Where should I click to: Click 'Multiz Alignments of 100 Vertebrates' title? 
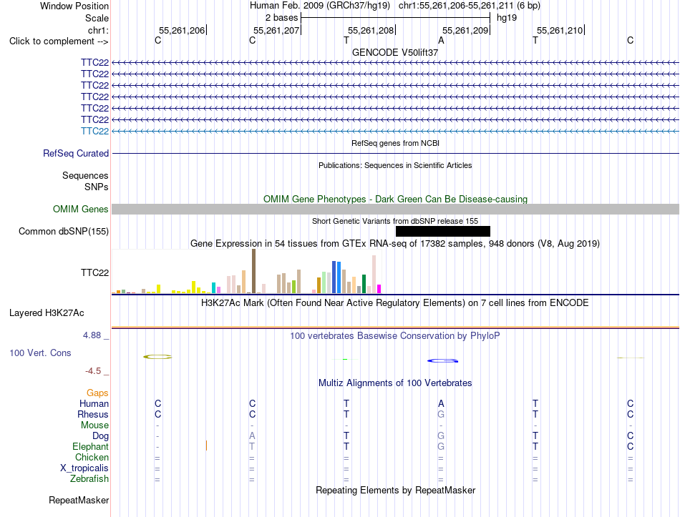pyautogui.click(x=395, y=383)
